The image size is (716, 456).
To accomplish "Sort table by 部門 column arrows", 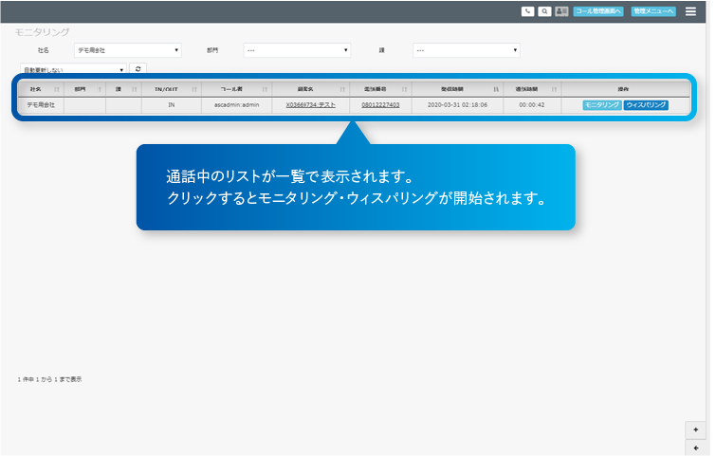I will 100,89.
